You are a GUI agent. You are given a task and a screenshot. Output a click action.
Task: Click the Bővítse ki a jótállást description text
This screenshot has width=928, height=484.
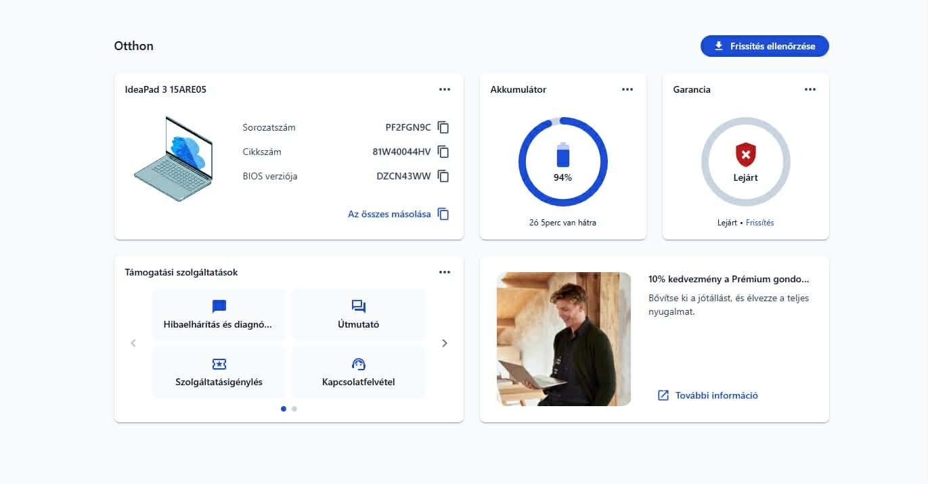point(729,305)
